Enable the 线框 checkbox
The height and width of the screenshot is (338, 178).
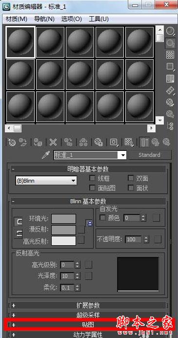point(92,178)
